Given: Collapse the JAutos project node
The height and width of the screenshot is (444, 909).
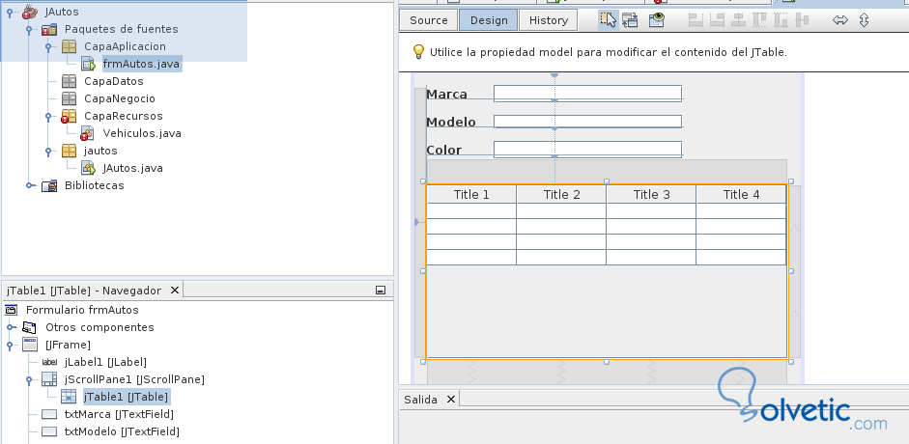Looking at the screenshot, I should pyautogui.click(x=10, y=12).
